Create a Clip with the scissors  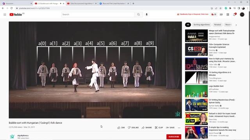point(159,128)
